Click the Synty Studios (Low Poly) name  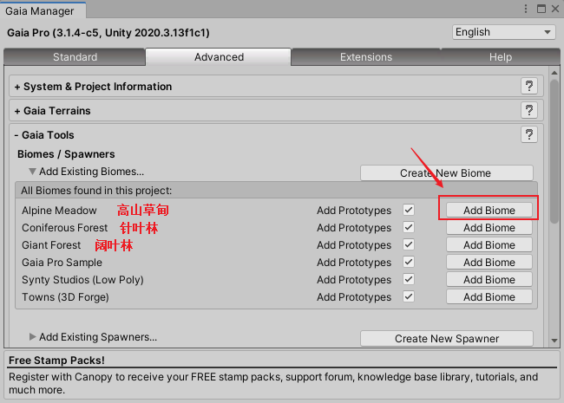(x=82, y=280)
